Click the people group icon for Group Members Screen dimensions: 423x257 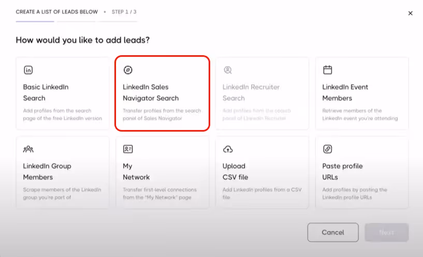[28, 149]
